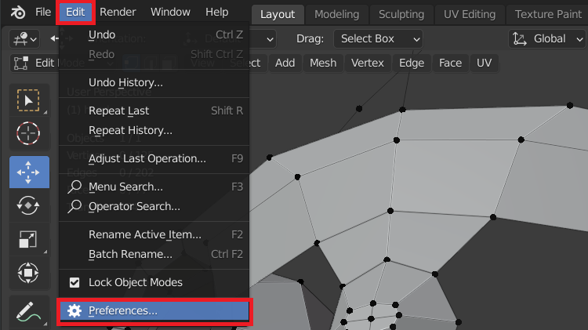Image resolution: width=588 pixels, height=330 pixels.
Task: Click the Blender logo icon
Action: pyautogui.click(x=17, y=13)
